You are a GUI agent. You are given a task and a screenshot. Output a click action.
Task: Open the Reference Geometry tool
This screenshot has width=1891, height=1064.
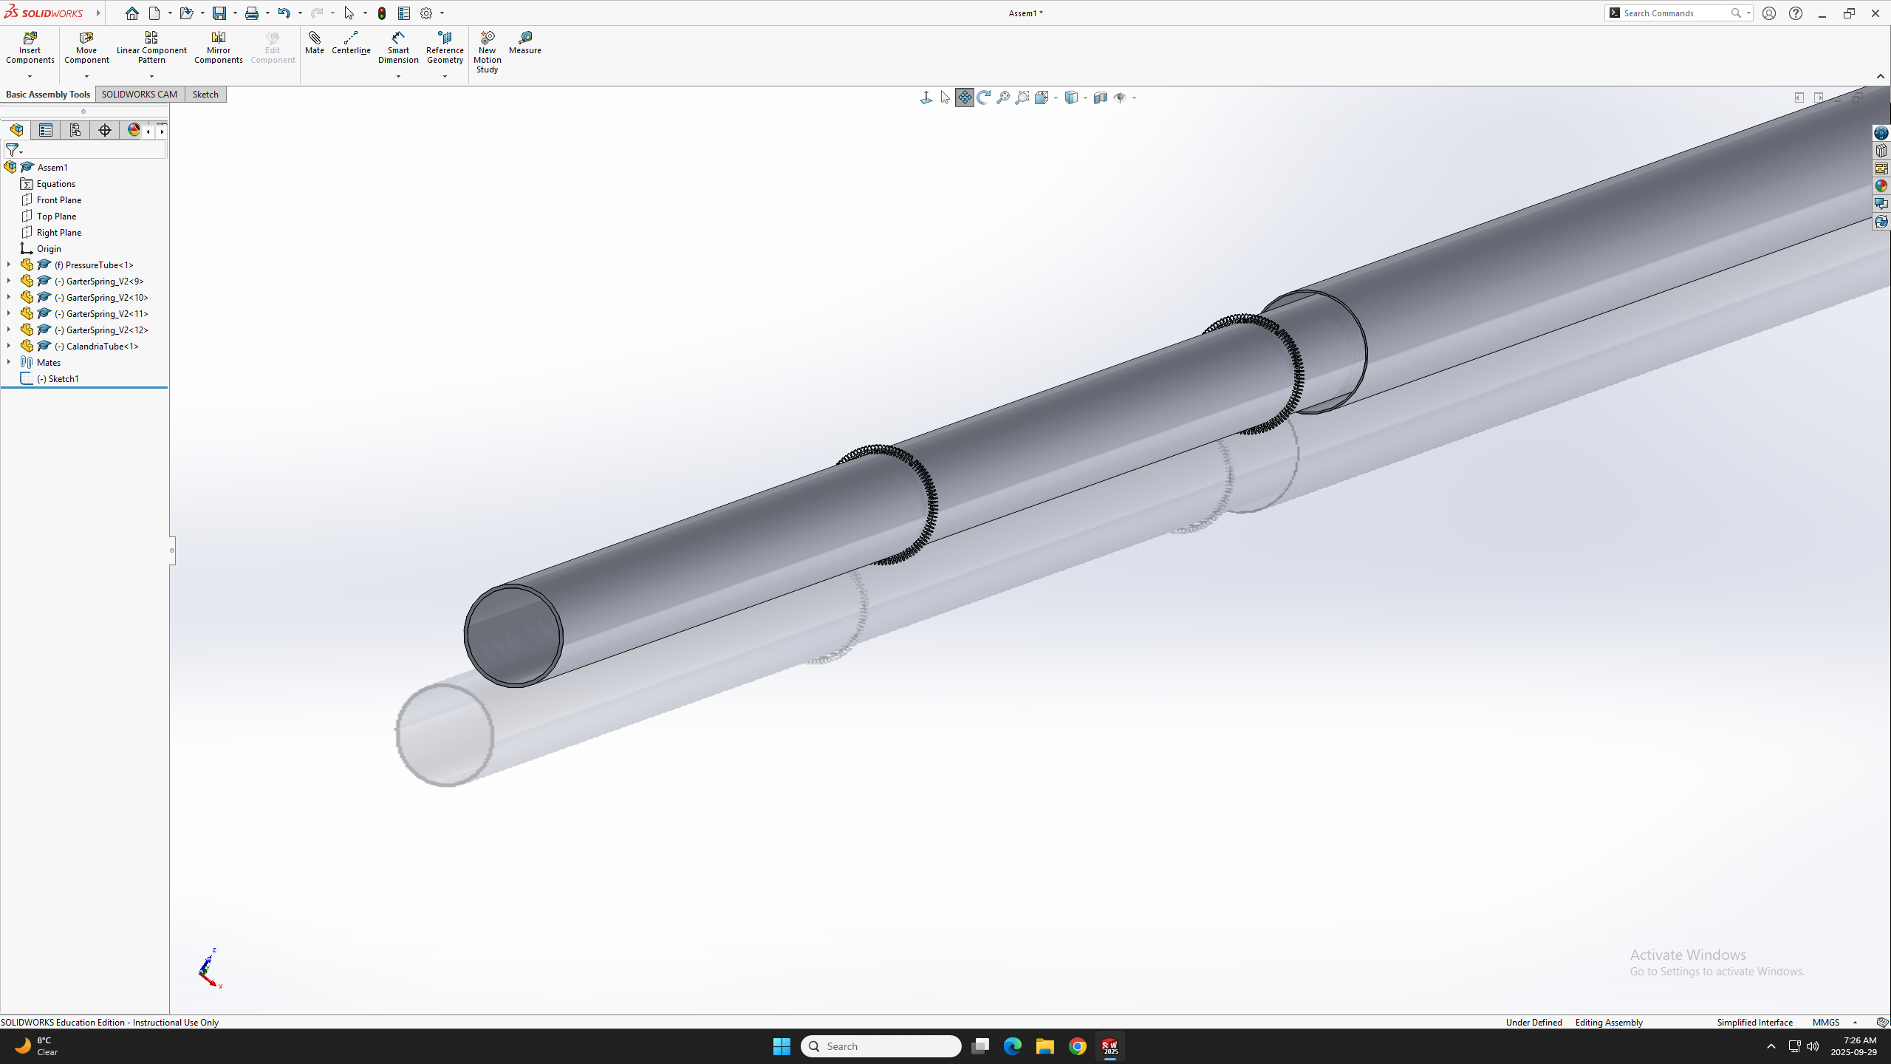[x=445, y=47]
